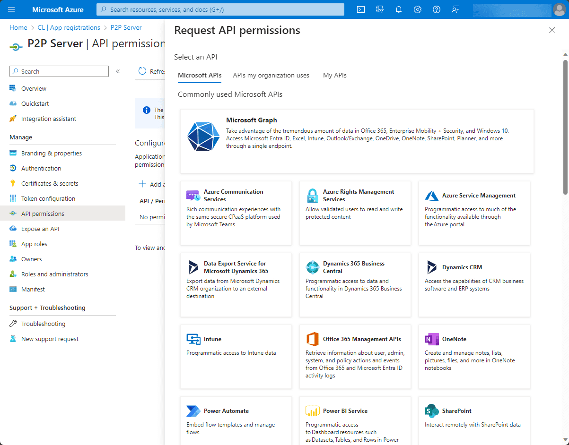
Task: Open the Directories and subscriptions filter icon
Action: pos(380,9)
